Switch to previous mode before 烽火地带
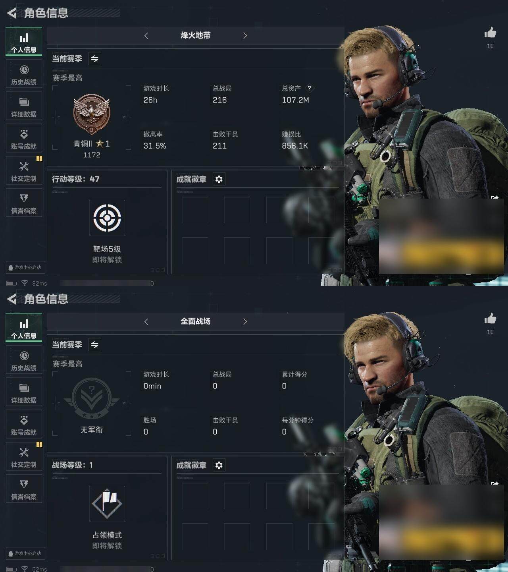Screen dimensions: 508x572 click(146, 35)
